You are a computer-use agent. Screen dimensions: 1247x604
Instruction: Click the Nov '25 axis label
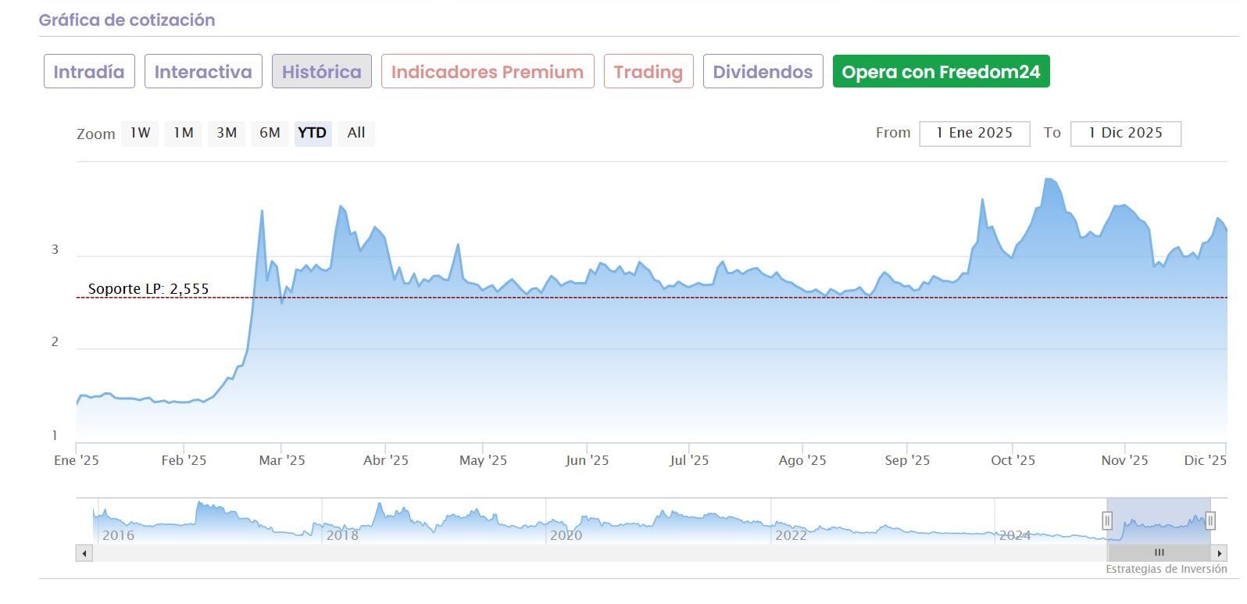pos(1124,460)
